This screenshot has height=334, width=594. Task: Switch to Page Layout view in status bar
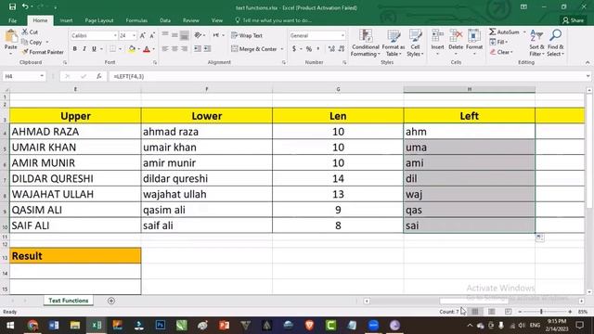[491, 312]
